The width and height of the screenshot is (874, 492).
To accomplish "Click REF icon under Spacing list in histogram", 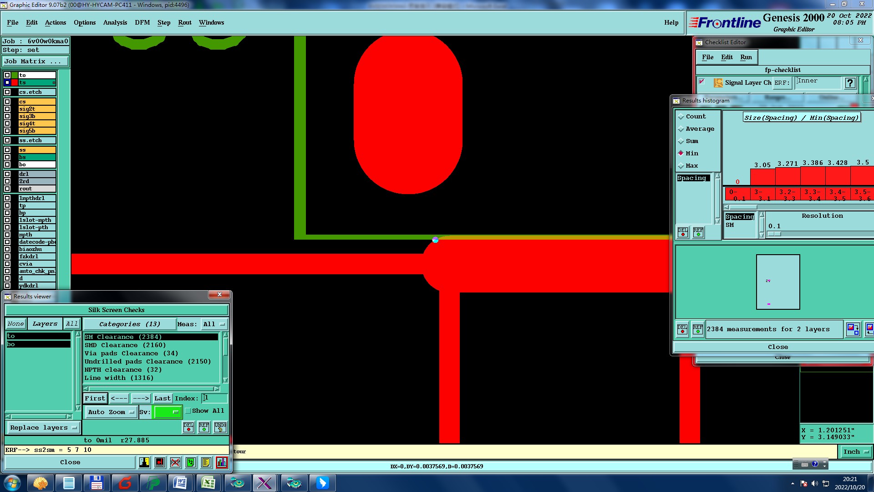I will point(698,232).
